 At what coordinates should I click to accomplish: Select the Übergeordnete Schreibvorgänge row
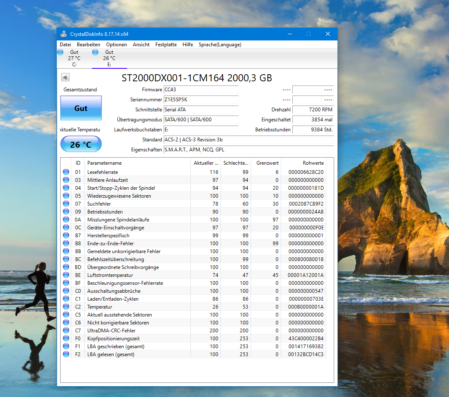pyautogui.click(x=193, y=267)
